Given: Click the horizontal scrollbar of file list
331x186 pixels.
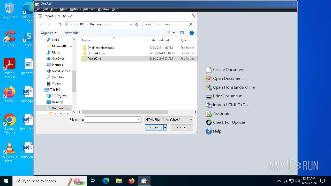Looking at the screenshot, I should (x=125, y=112).
